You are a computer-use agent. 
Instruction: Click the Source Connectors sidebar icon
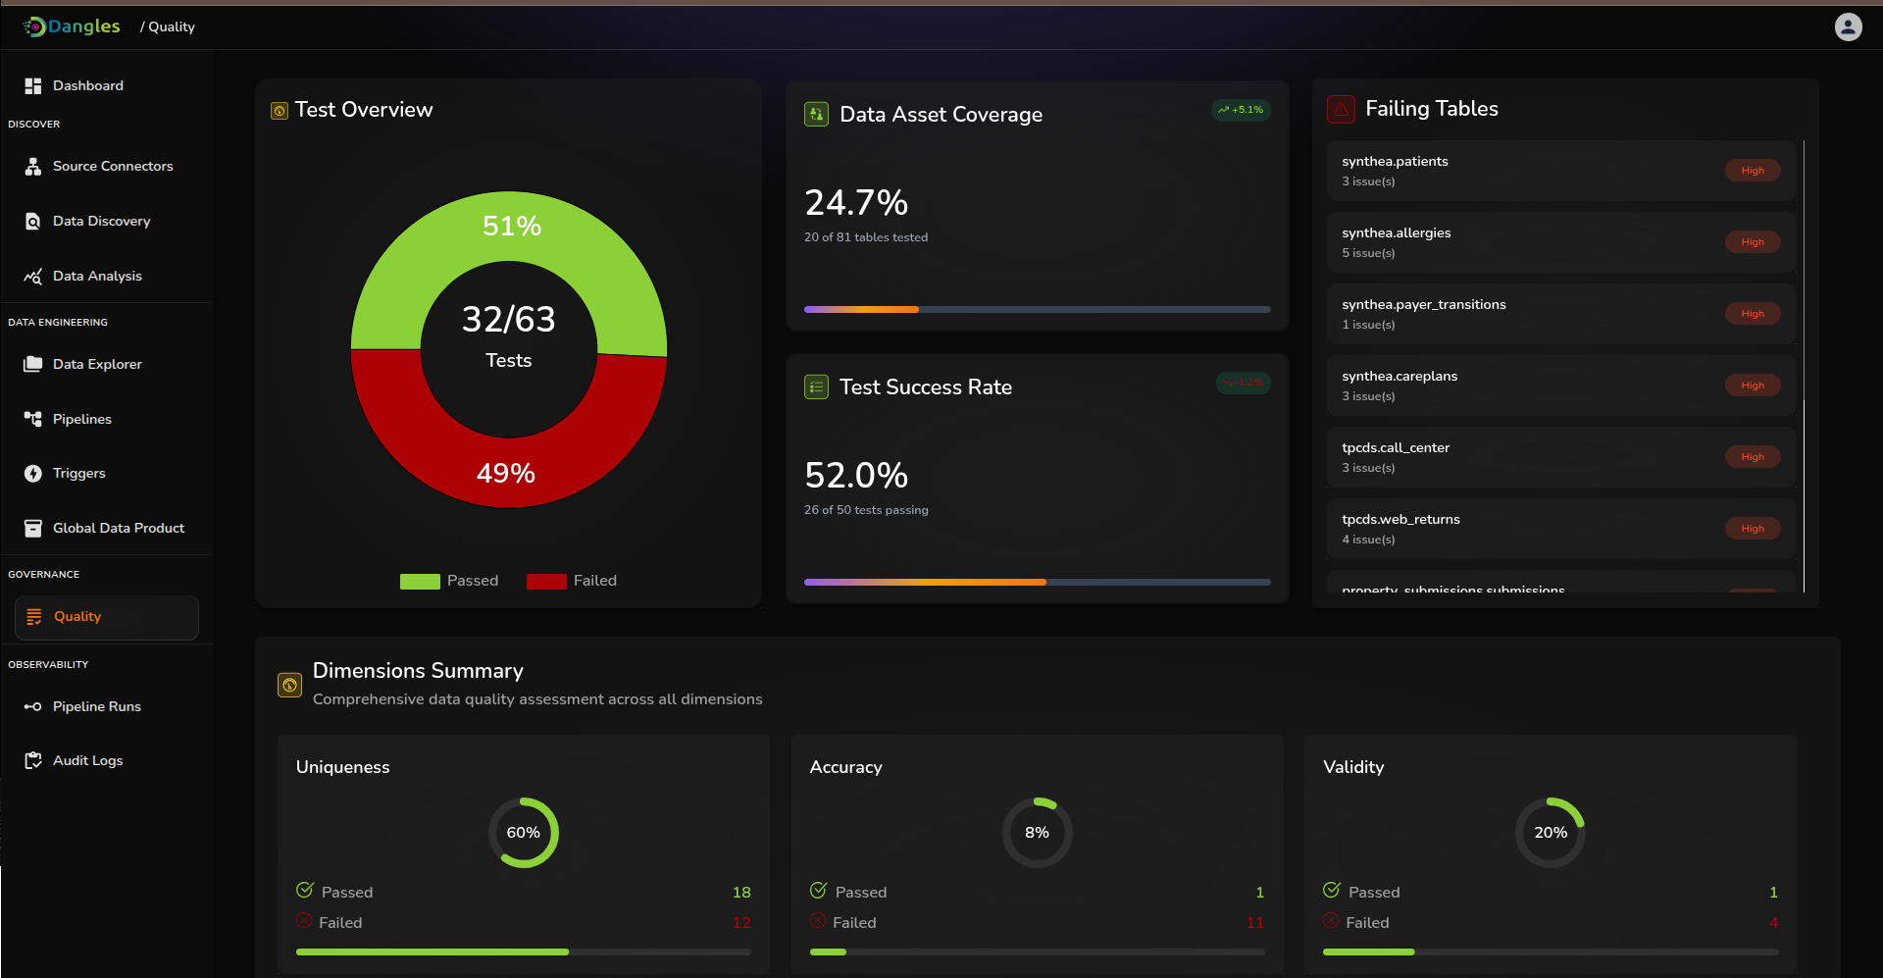[33, 167]
